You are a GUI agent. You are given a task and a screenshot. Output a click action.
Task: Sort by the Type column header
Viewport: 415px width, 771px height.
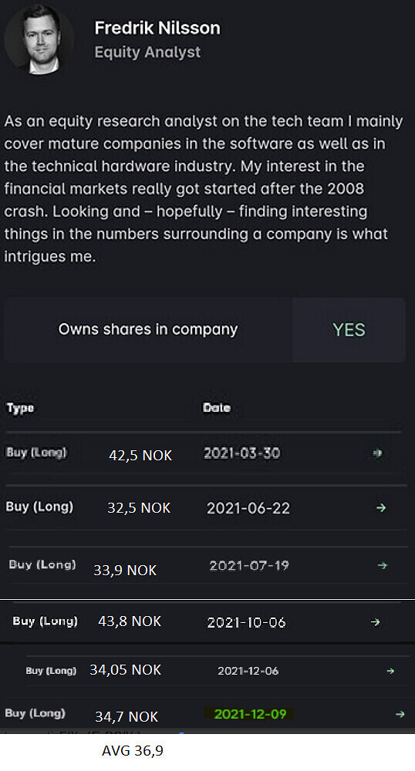tap(20, 408)
